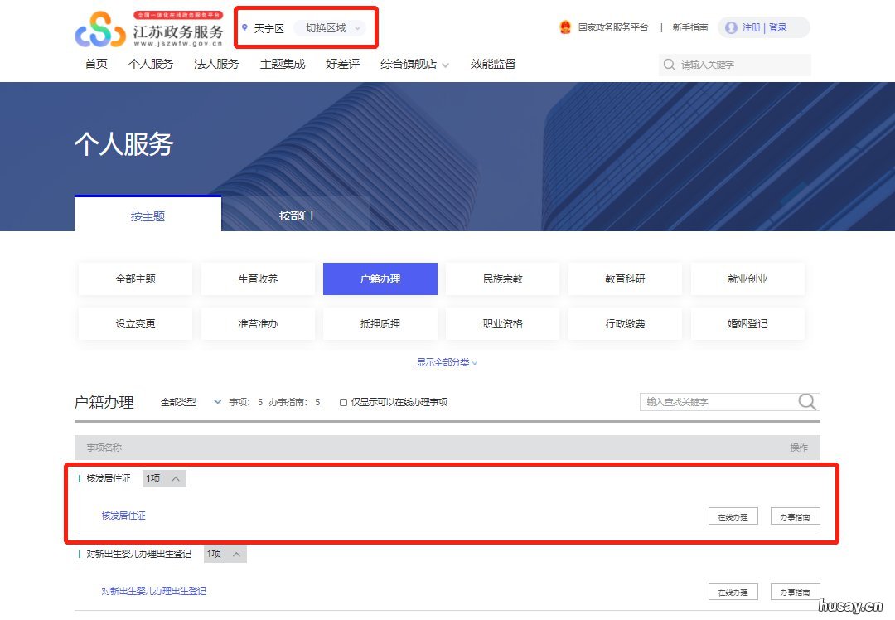Viewport: 895px width, 620px height.
Task: Click the national emblem icon by 国家政务服务平台
Action: click(x=564, y=27)
